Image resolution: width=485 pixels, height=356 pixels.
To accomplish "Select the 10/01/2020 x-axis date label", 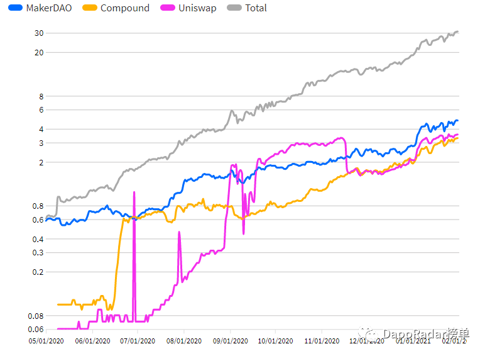I will [x=275, y=341].
